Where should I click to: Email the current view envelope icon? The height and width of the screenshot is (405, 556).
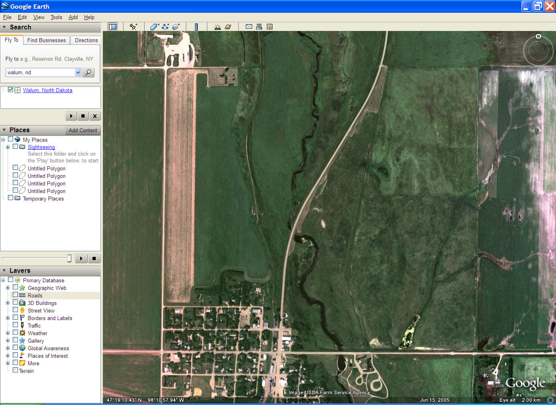click(x=249, y=27)
